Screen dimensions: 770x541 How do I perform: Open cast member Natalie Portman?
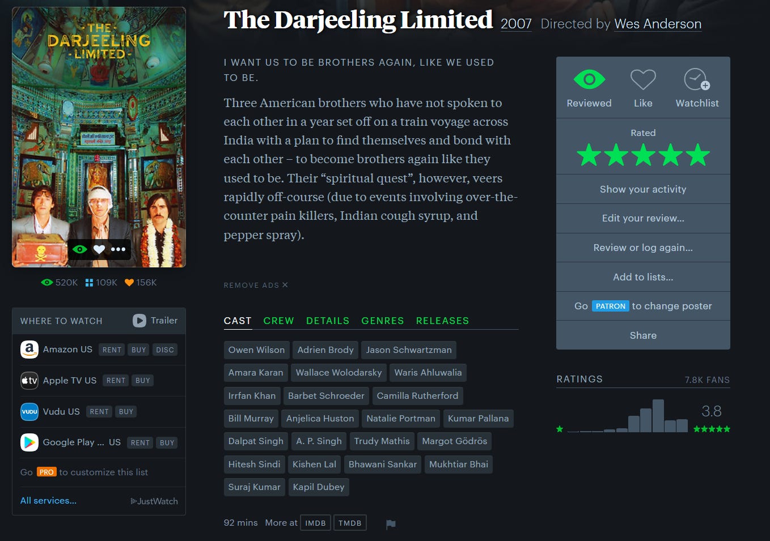tap(401, 419)
